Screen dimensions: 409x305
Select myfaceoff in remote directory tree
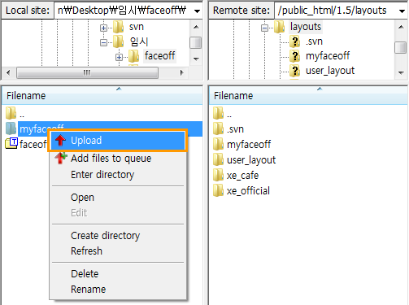tap(328, 56)
